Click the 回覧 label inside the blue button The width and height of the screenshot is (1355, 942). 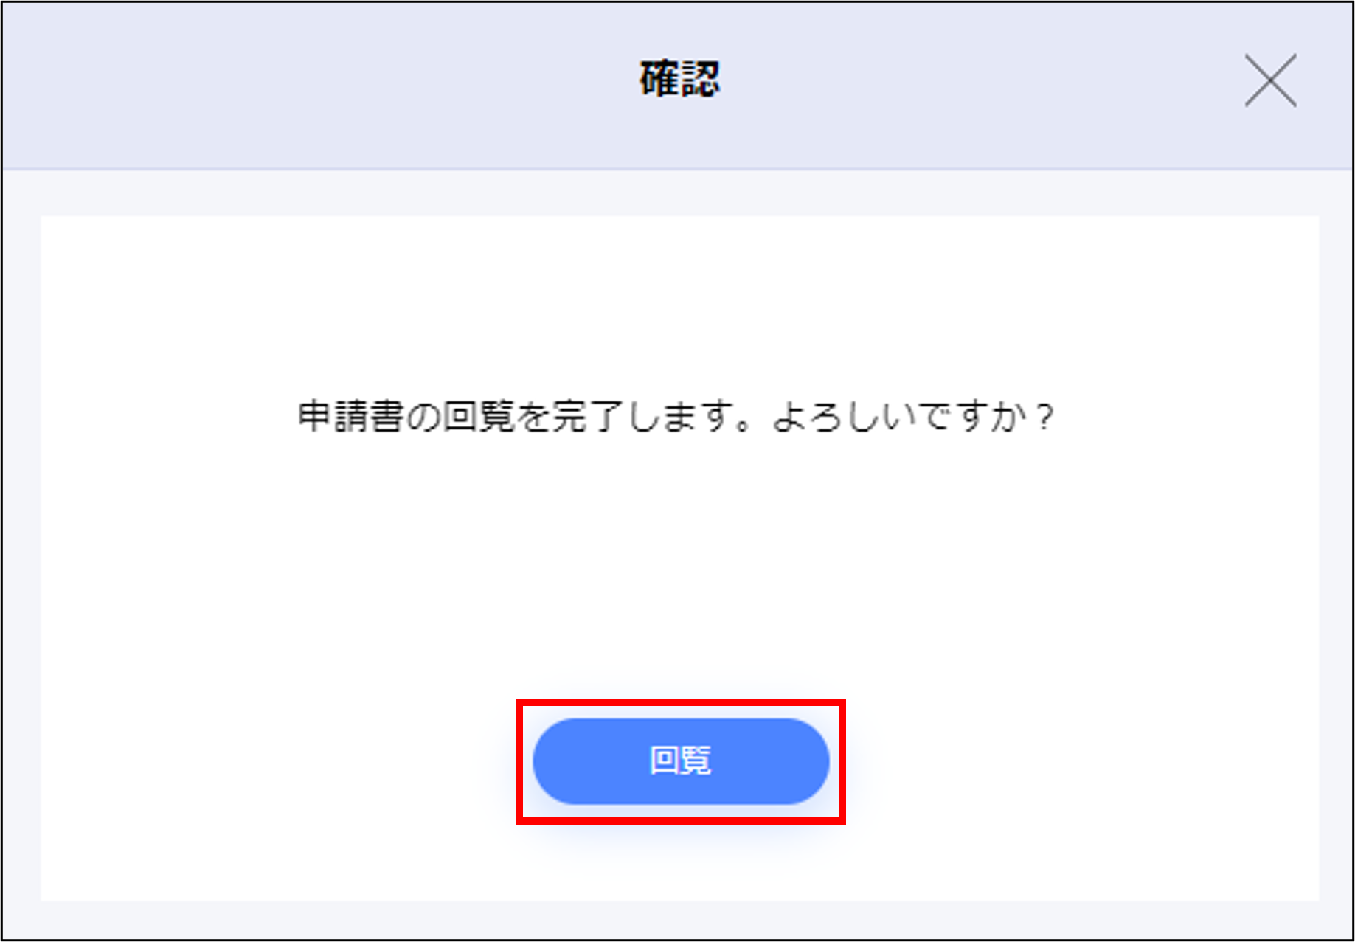tap(680, 761)
